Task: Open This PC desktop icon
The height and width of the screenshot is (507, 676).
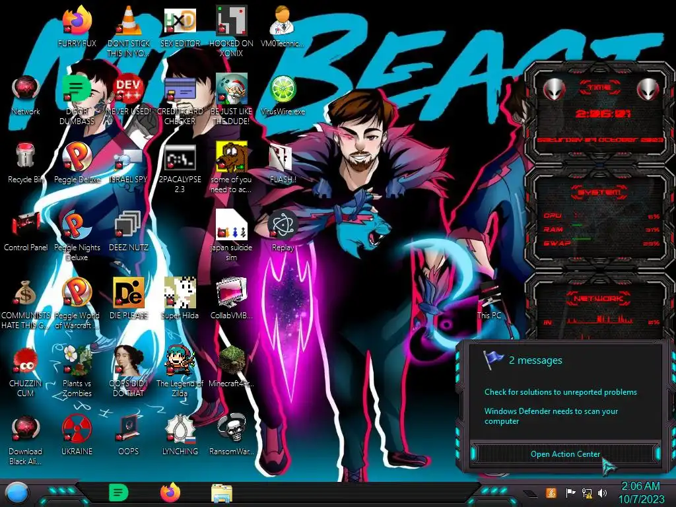Action: [489, 293]
